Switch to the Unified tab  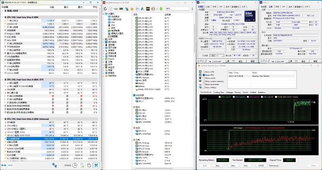point(253,93)
